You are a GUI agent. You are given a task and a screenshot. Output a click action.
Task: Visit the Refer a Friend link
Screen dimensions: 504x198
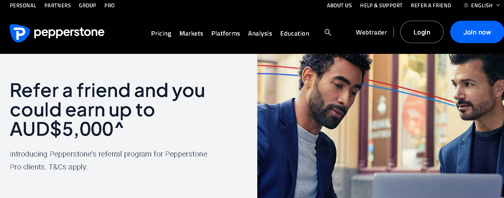pos(431,5)
